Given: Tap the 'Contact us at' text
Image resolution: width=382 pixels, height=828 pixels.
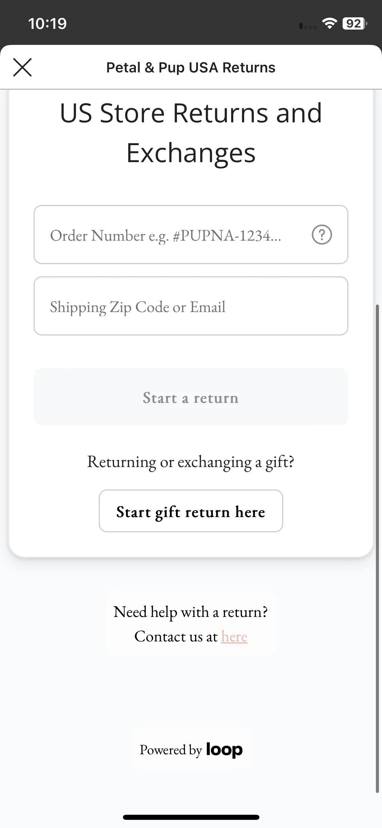Looking at the screenshot, I should [x=176, y=636].
